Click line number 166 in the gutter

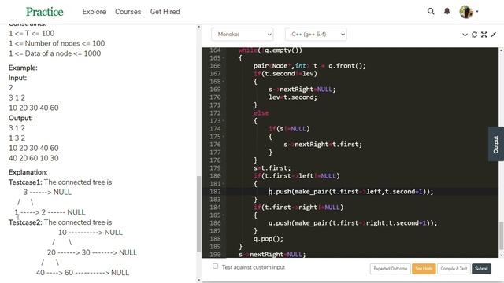click(x=215, y=66)
